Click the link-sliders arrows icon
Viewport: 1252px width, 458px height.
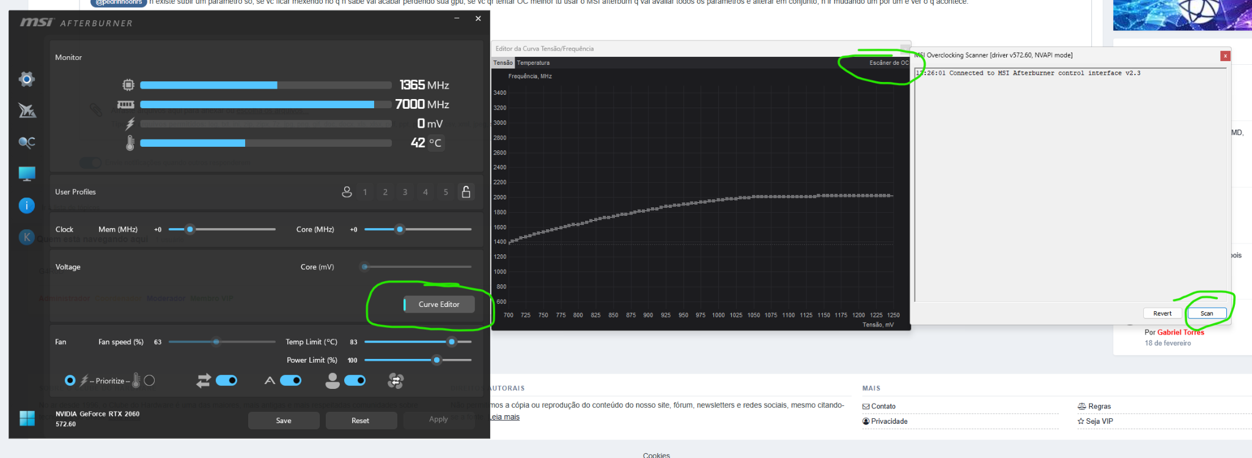(204, 381)
